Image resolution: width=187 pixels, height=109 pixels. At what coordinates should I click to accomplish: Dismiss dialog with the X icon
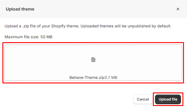tap(178, 9)
